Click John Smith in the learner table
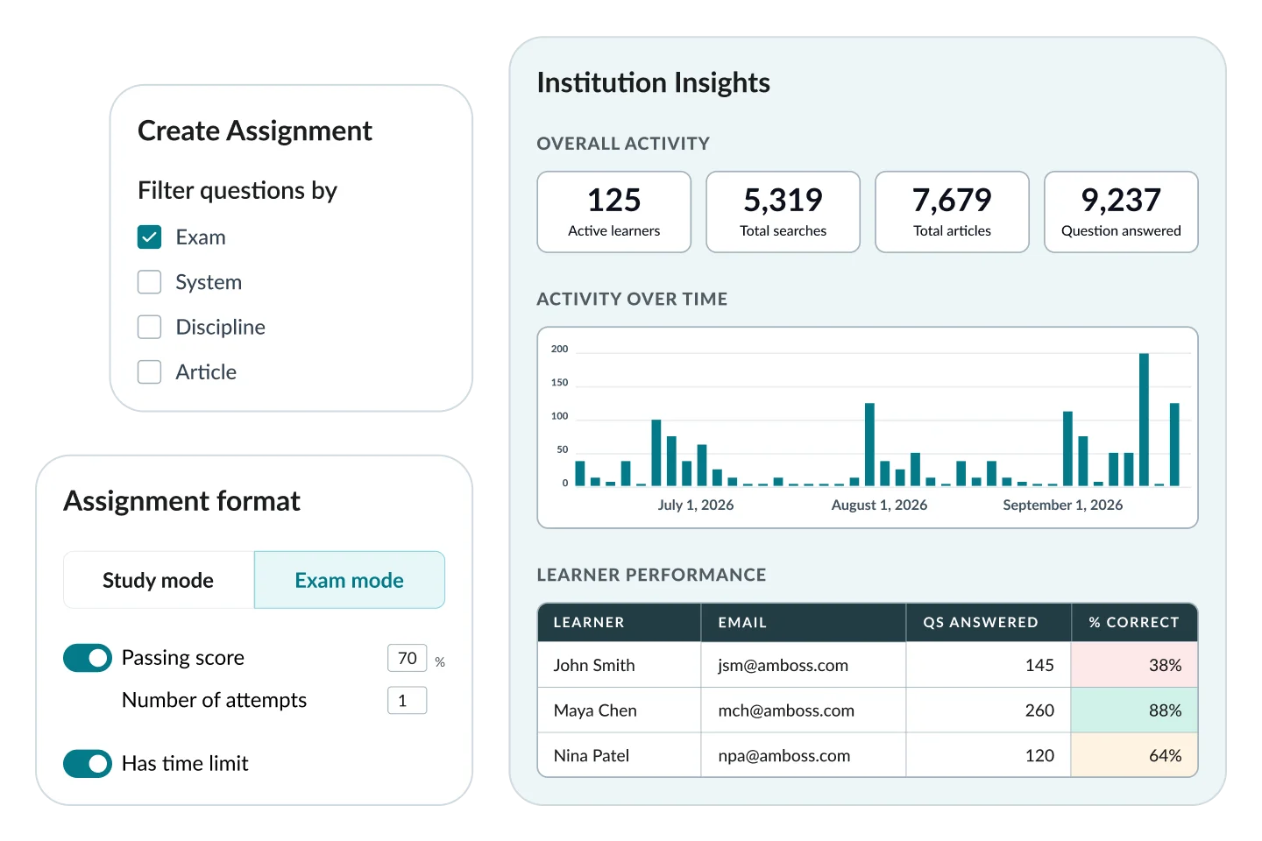This screenshot has height=841, width=1262. click(593, 665)
